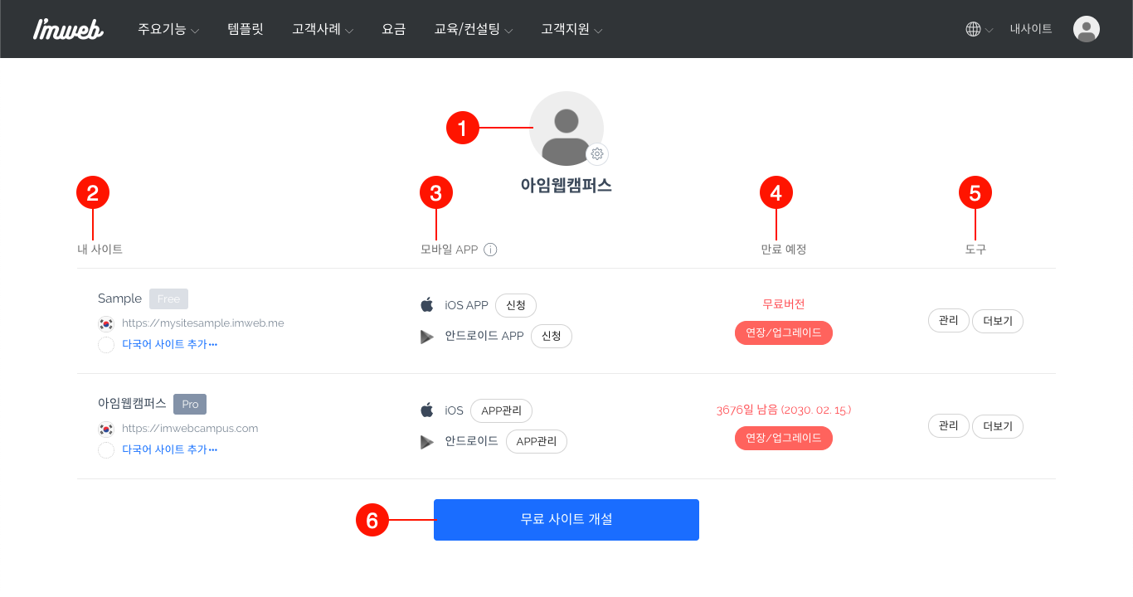Click 연장/업그레이드 for the 아임웹캠퍼스 site
This screenshot has width=1133, height=597.
(x=784, y=438)
